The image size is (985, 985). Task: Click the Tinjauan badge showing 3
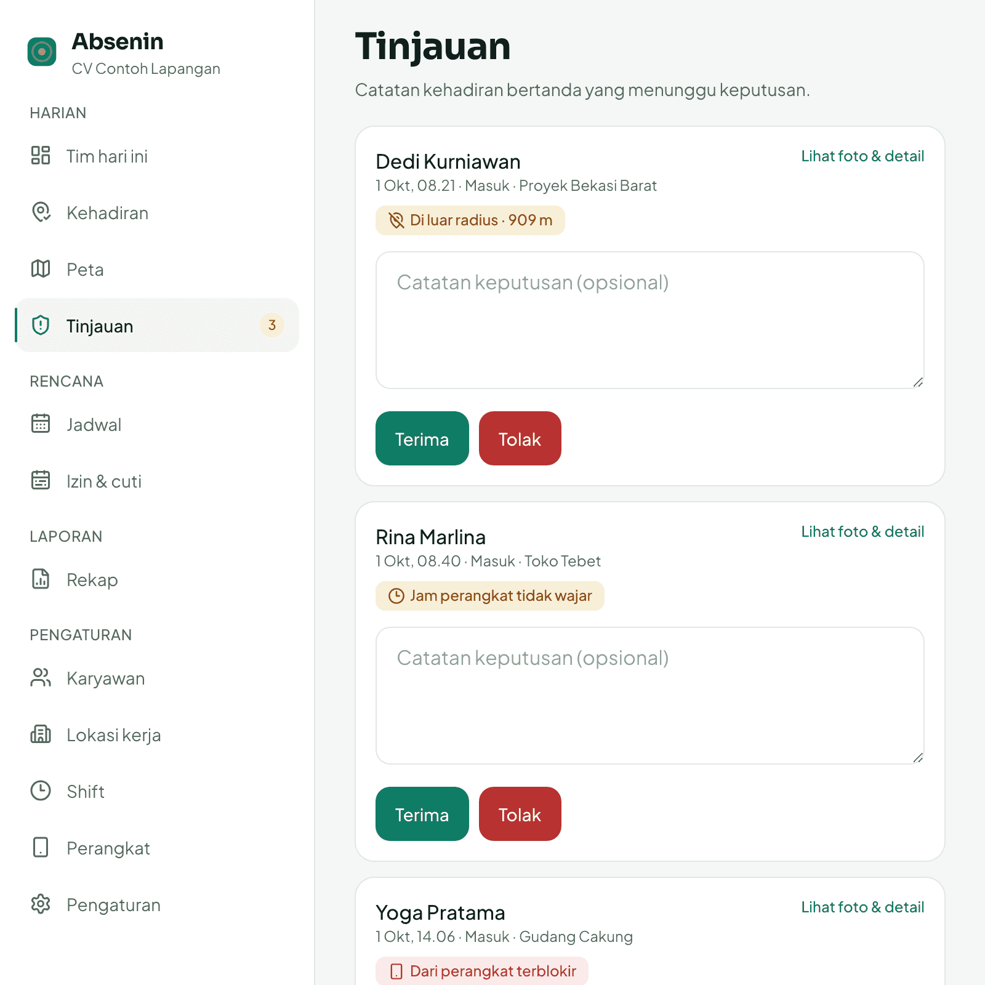[x=272, y=325]
